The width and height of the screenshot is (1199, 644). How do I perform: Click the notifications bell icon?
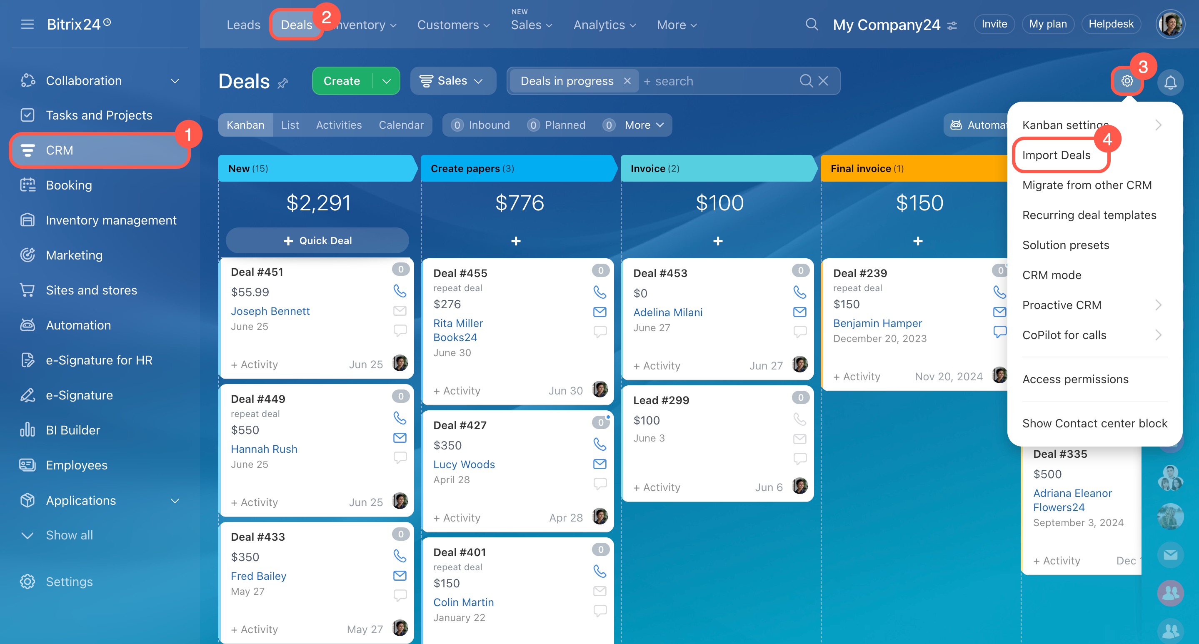(1170, 82)
